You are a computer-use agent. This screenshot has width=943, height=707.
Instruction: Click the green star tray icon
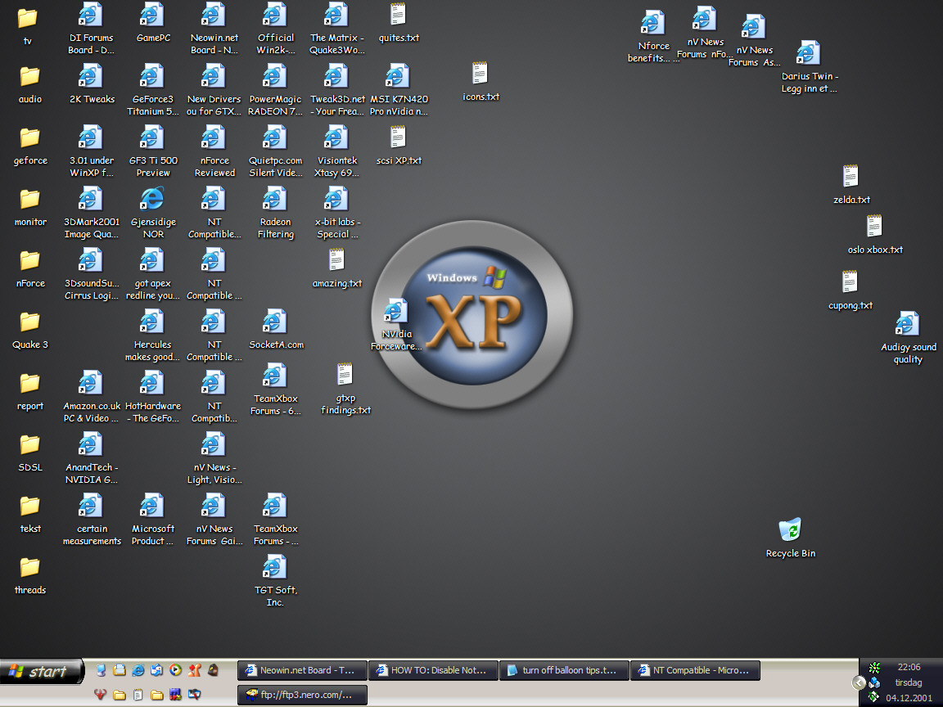point(874,667)
